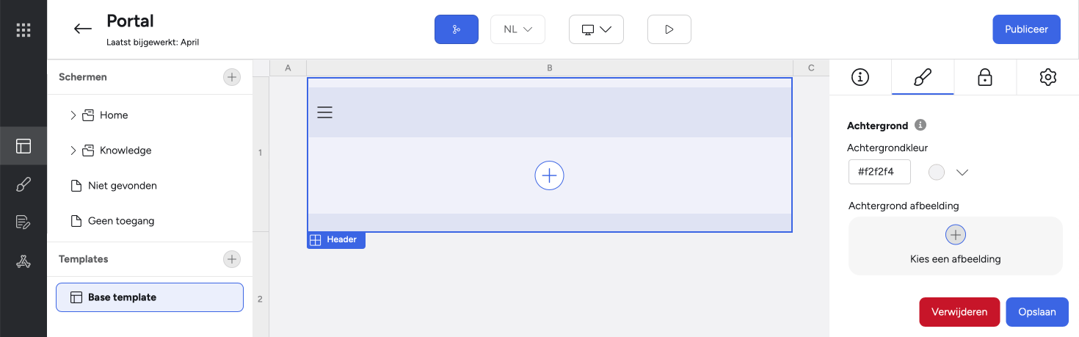Click the preview play button
Image resolution: width=1079 pixels, height=337 pixels.
pyautogui.click(x=669, y=29)
